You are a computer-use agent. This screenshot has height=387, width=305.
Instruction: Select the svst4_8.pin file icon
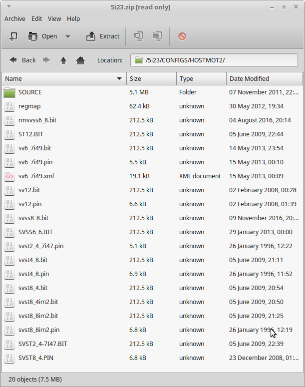[9, 274]
